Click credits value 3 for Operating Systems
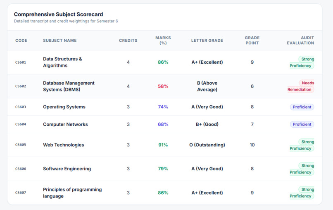The image size is (333, 210). tap(128, 107)
